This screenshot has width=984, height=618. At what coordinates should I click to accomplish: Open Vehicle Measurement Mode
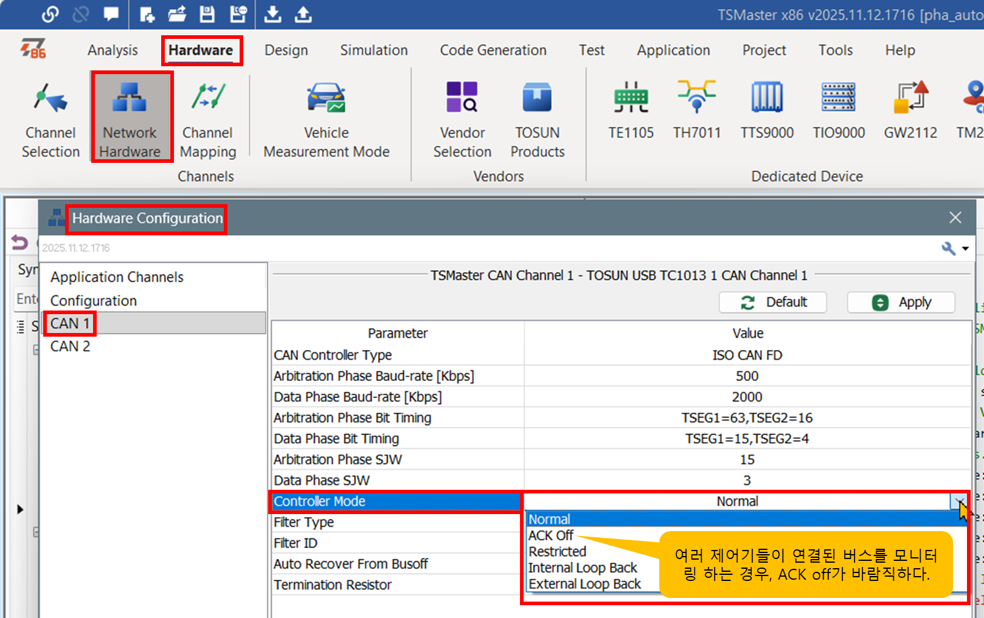[x=327, y=120]
